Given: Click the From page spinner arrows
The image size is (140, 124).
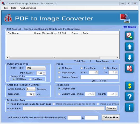Looking at the screenshot, I should (96, 72).
